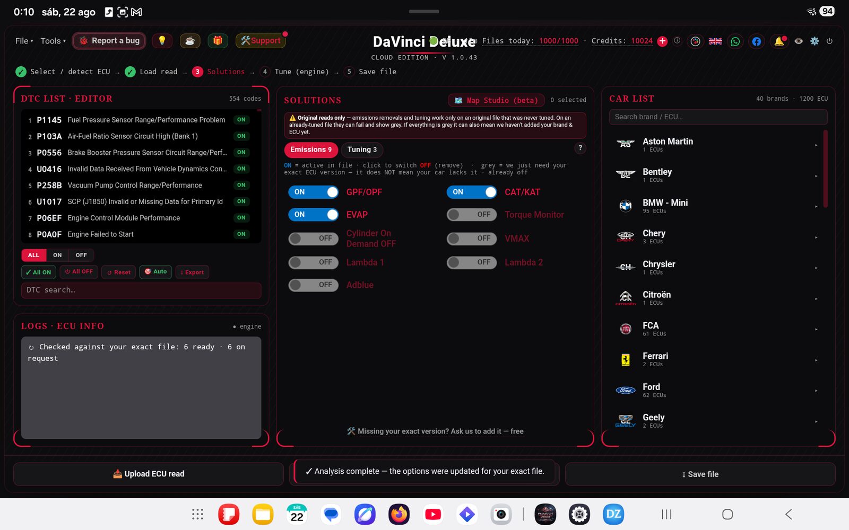This screenshot has width=849, height=530.
Task: Toggle Cylinder On Demand OFF switch
Action: click(313, 238)
